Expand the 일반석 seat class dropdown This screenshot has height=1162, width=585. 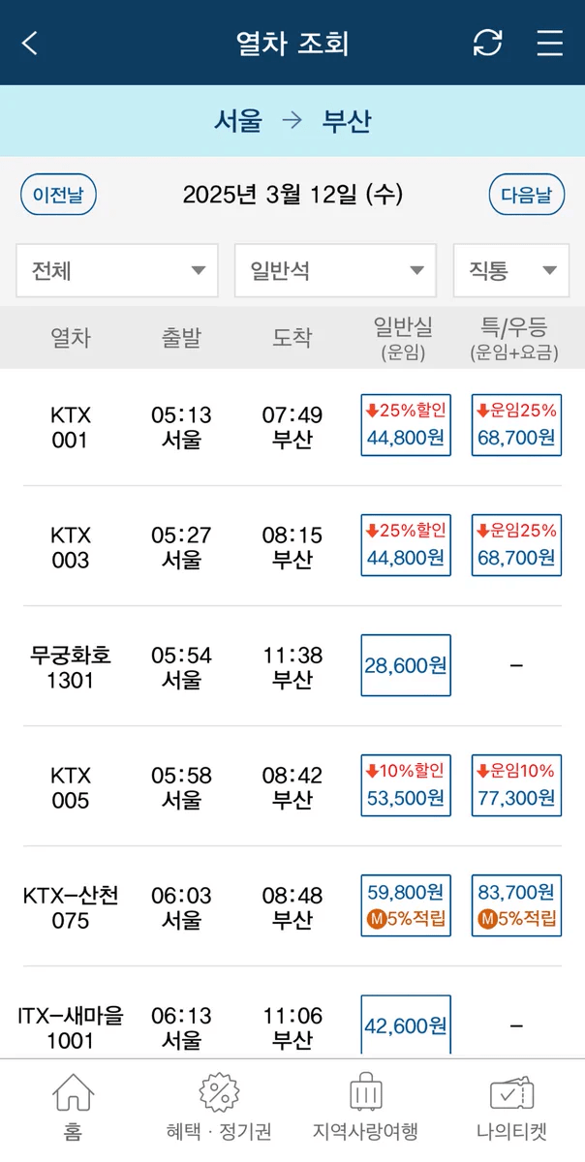(335, 270)
